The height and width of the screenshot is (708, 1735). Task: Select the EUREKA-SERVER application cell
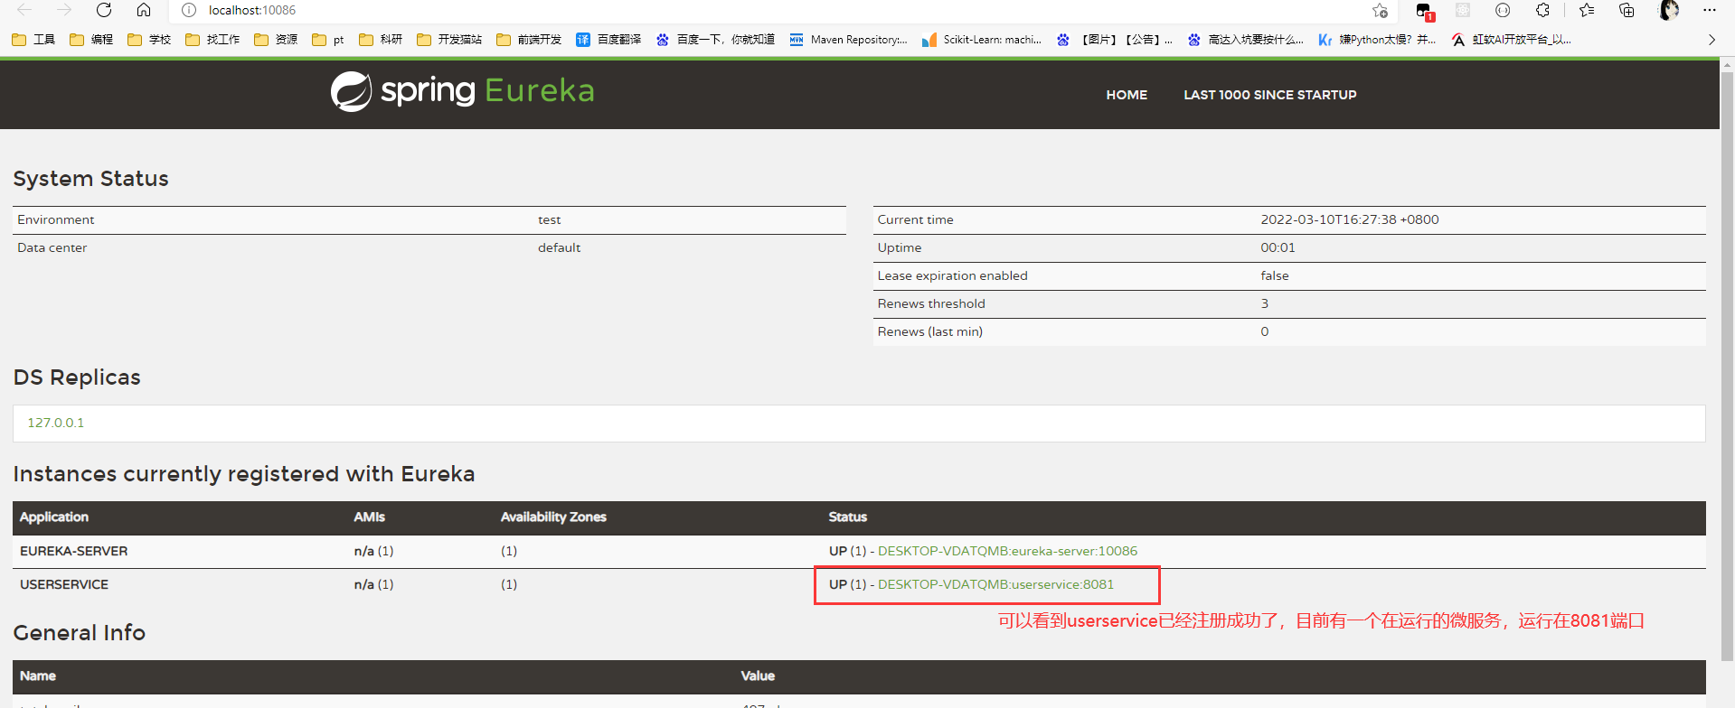[73, 551]
